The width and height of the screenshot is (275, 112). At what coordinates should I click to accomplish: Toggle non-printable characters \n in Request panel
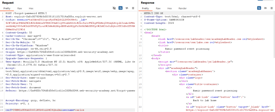coord(127,8)
